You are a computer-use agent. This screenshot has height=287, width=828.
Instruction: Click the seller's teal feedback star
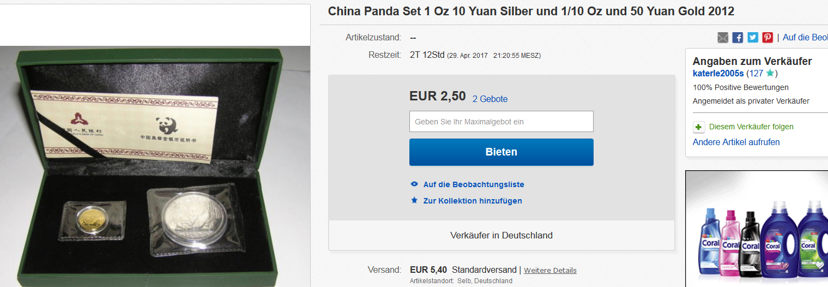[x=770, y=73]
